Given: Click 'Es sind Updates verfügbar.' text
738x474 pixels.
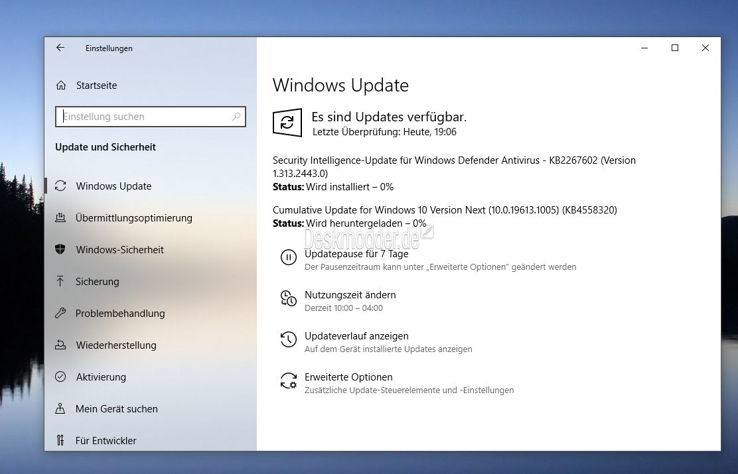Looking at the screenshot, I should pyautogui.click(x=389, y=117).
